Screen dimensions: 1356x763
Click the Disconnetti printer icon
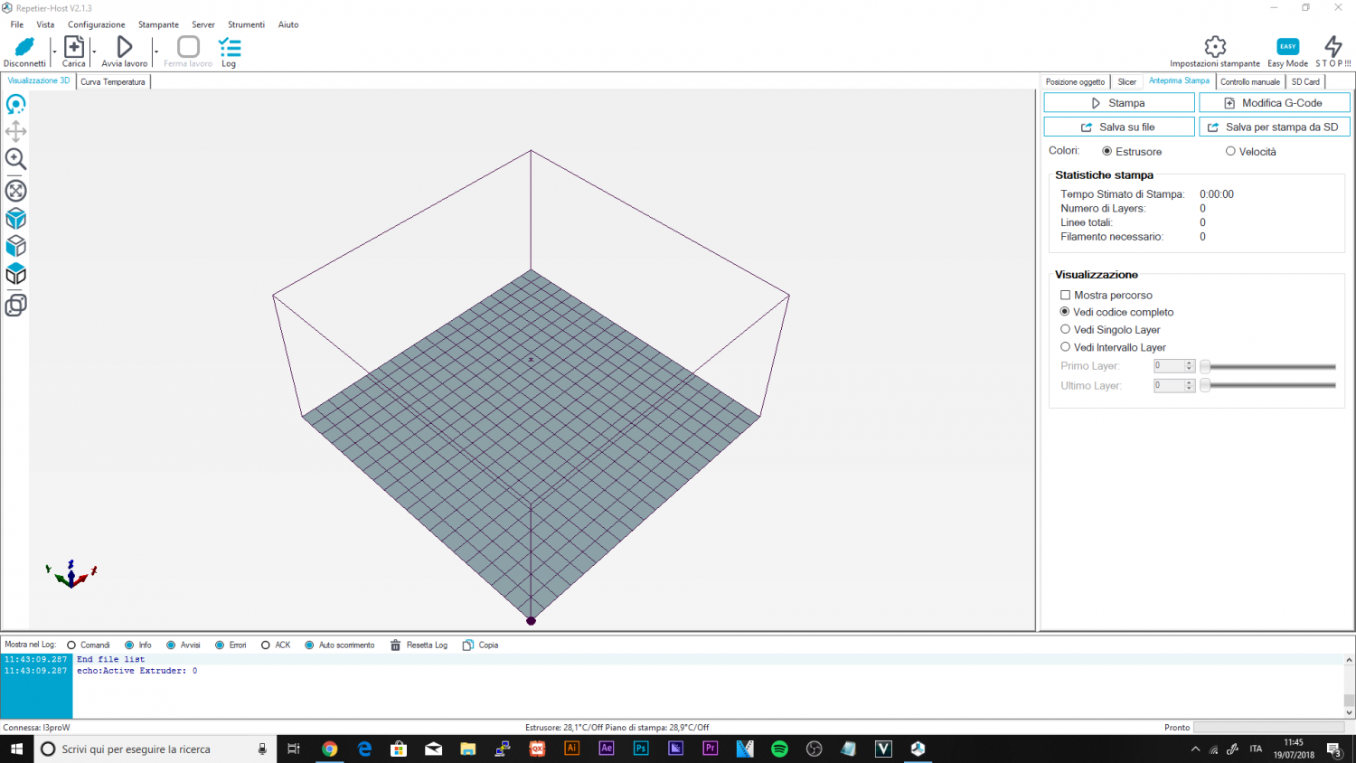(x=24, y=47)
